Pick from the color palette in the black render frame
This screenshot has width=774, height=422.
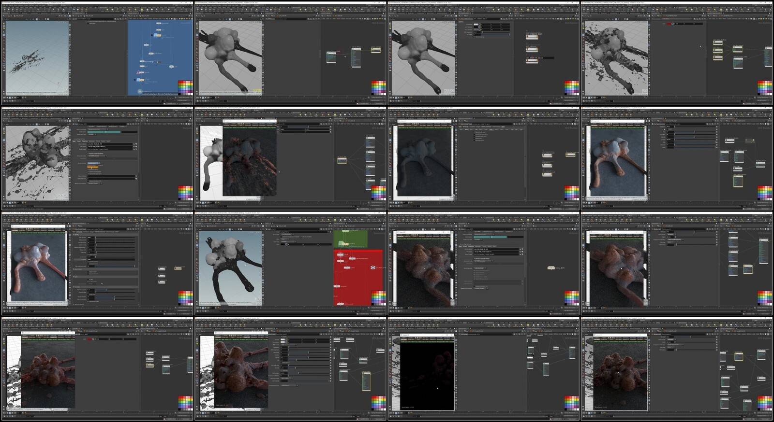pyautogui.click(x=571, y=403)
